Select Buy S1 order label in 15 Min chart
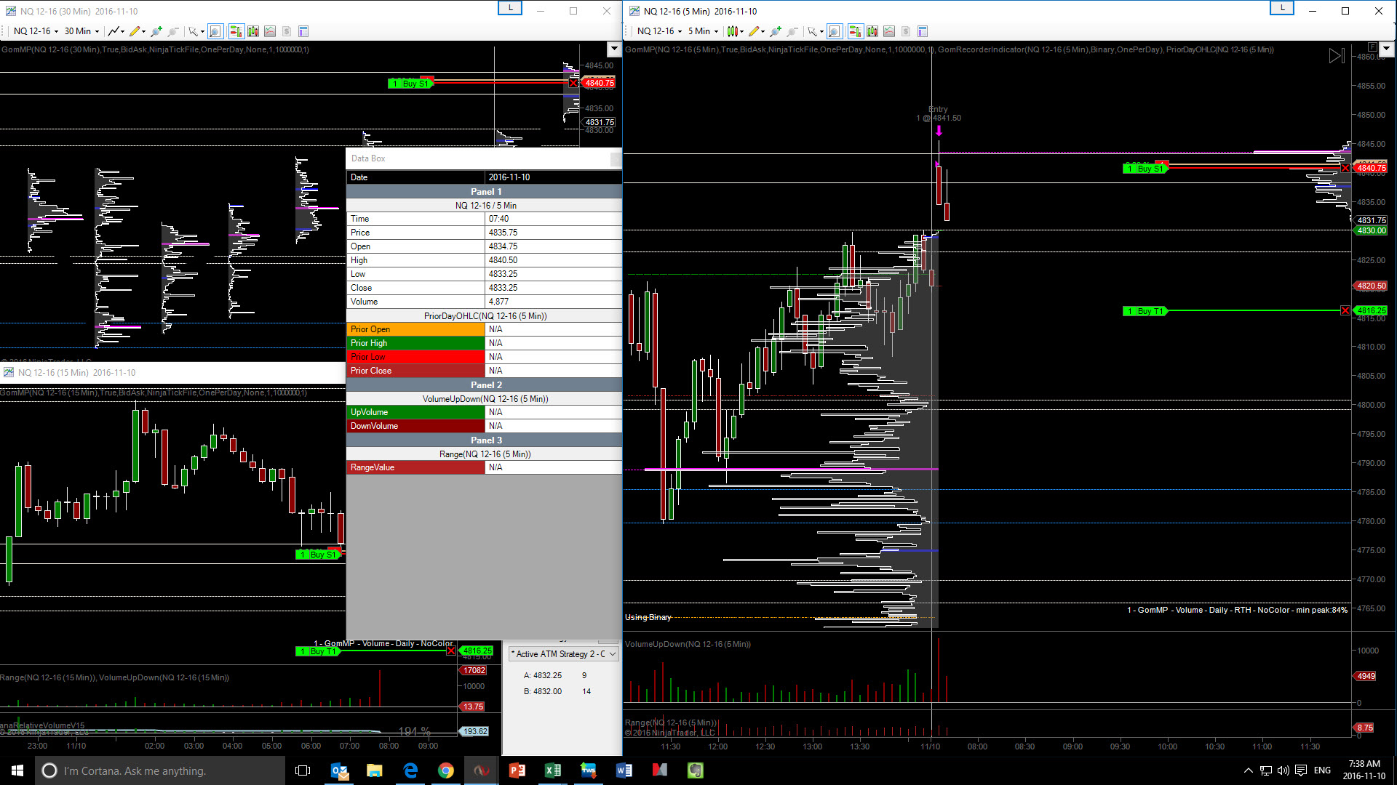 (x=319, y=555)
